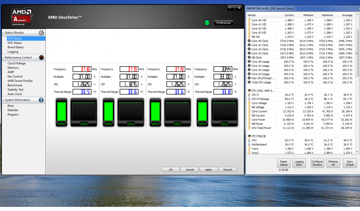This screenshot has width=360, height=211.
Task: Select CPU Status in sidebar
Action: click(x=26, y=39)
